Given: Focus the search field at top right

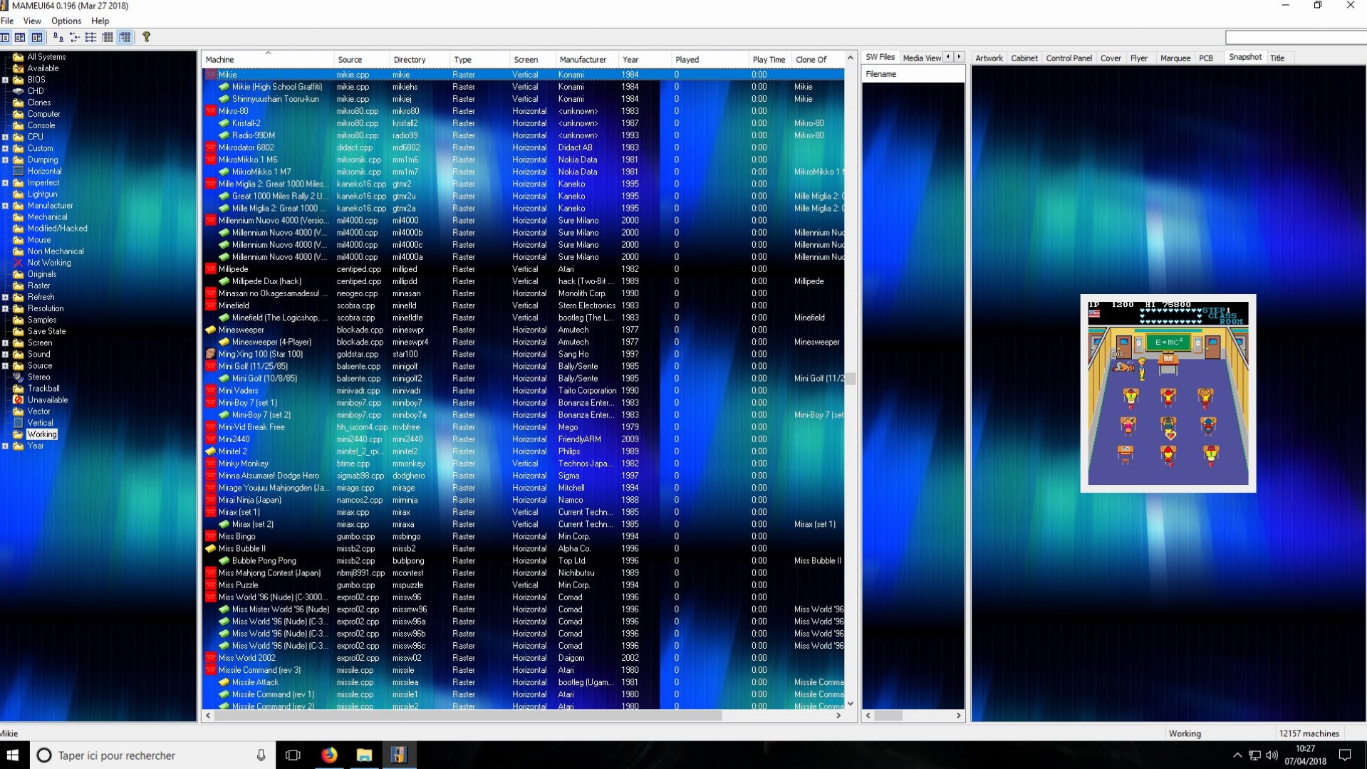Looking at the screenshot, I should [x=1296, y=37].
